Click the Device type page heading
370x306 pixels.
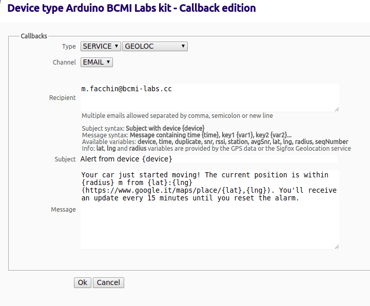[131, 8]
